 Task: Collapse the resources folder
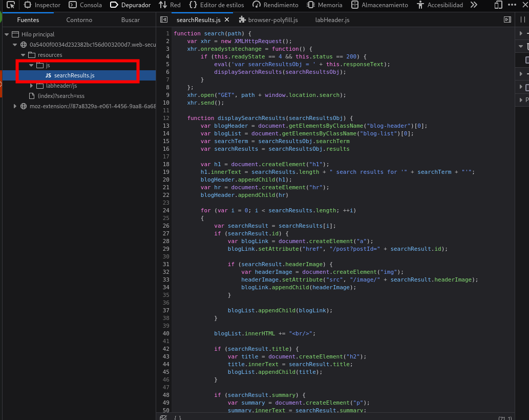pos(23,55)
